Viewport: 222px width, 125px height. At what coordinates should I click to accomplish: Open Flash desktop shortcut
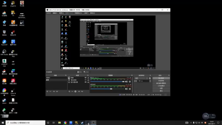coord(4,43)
